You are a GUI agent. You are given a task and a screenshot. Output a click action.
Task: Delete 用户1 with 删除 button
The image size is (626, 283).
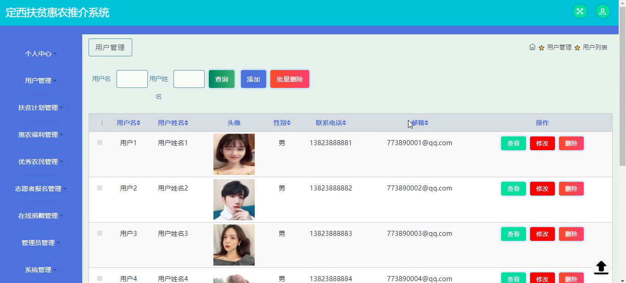571,143
